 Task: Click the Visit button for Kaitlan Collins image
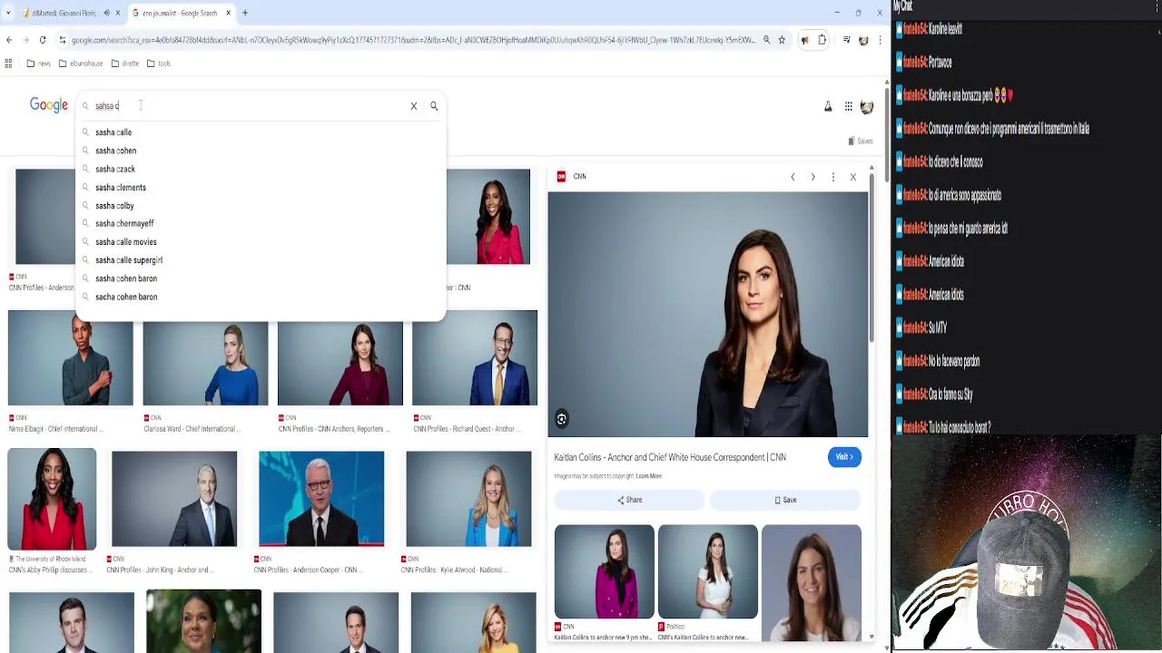click(843, 457)
